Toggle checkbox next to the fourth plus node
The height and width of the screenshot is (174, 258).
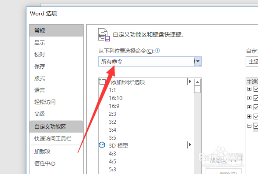pos(256,117)
